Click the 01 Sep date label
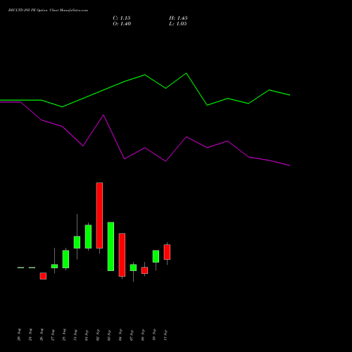Image resolution: width=352 pixels, height=352 pixels. (x=87, y=335)
